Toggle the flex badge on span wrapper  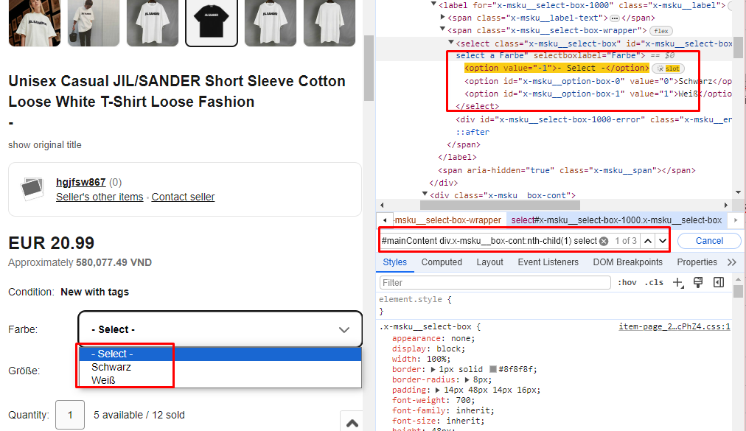pyautogui.click(x=660, y=31)
